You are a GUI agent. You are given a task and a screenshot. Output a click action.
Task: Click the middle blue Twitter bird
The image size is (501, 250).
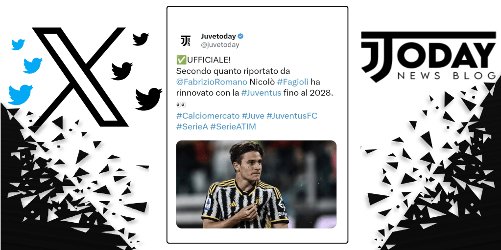(x=33, y=65)
